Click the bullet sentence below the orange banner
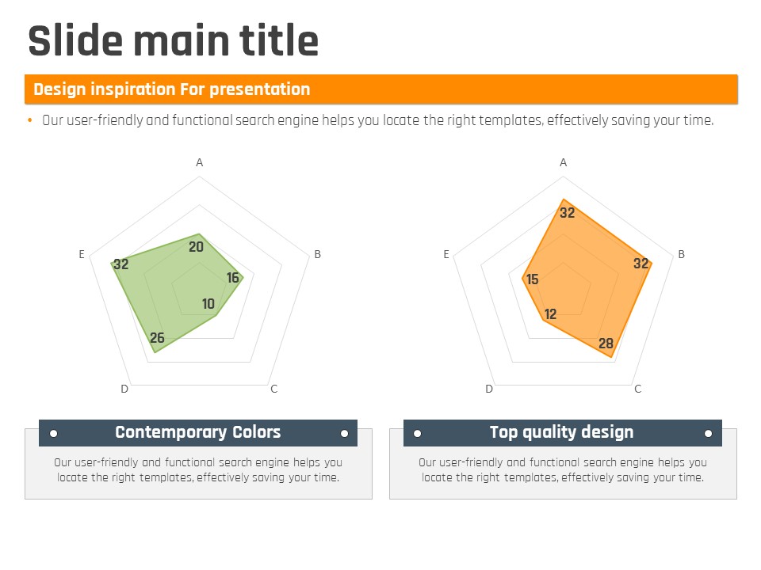761x570 pixels. click(x=377, y=121)
